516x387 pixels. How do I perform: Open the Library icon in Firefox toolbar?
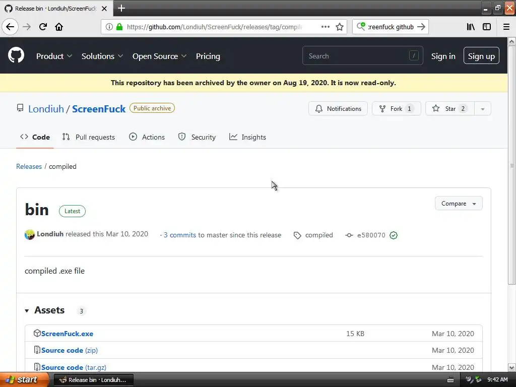pyautogui.click(x=471, y=27)
